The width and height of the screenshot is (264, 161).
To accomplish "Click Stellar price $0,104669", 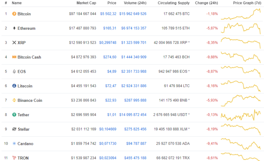I will coord(108,129).
